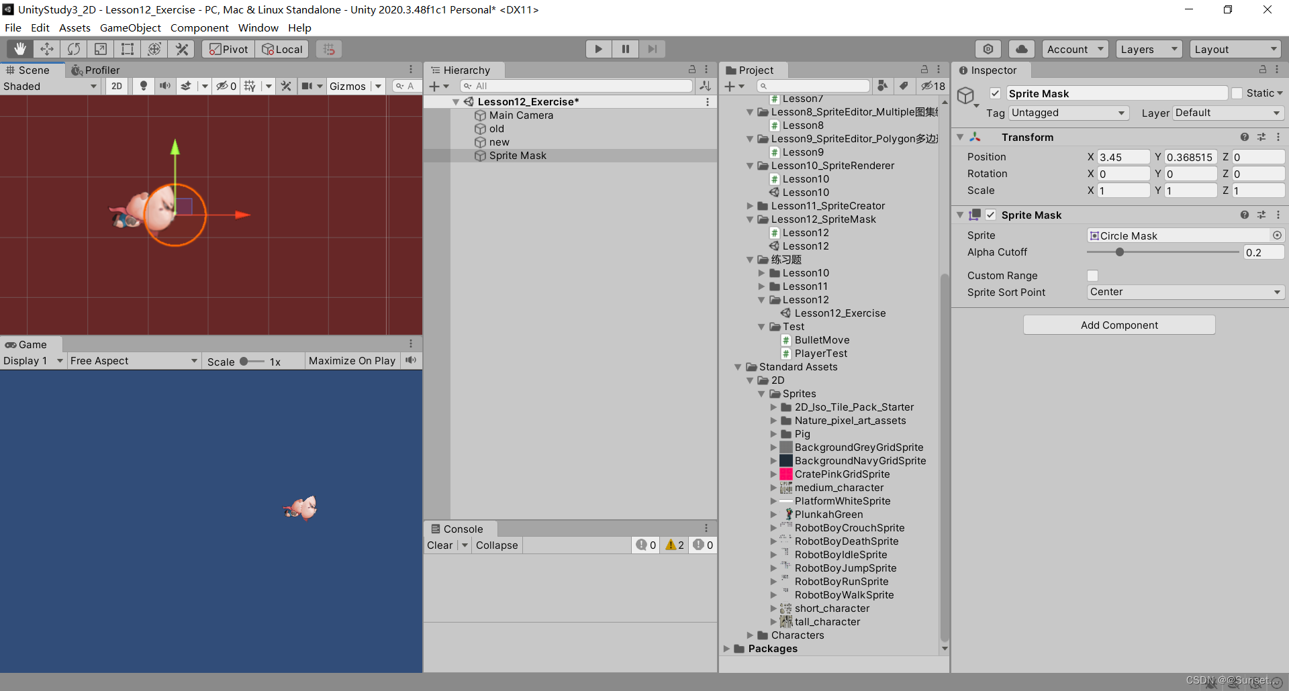Pause the game
This screenshot has width=1289, height=691.
(625, 49)
